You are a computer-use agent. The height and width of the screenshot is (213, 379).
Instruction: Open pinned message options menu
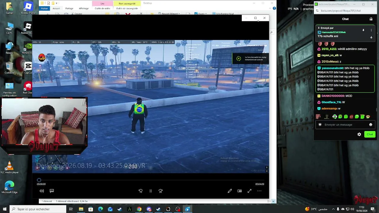coord(371,30)
